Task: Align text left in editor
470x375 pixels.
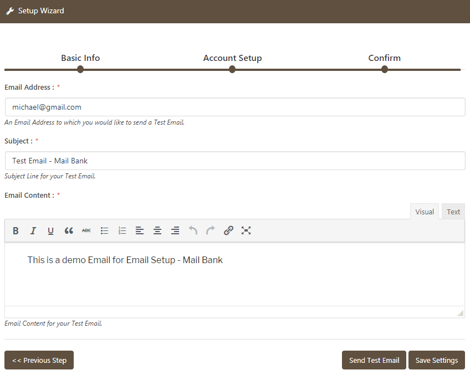Action: (x=140, y=231)
